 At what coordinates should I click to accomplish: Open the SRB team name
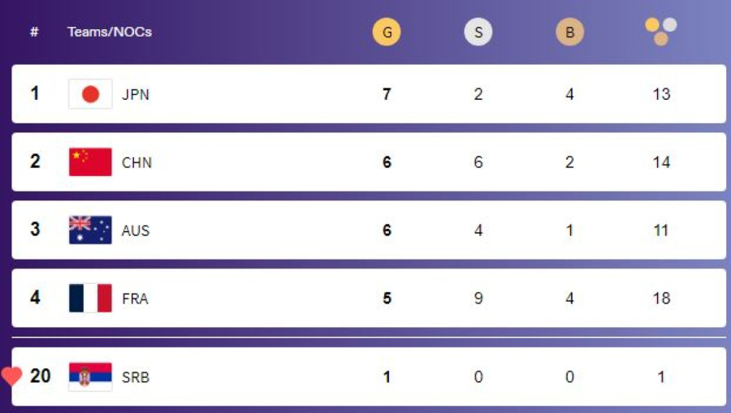point(136,376)
